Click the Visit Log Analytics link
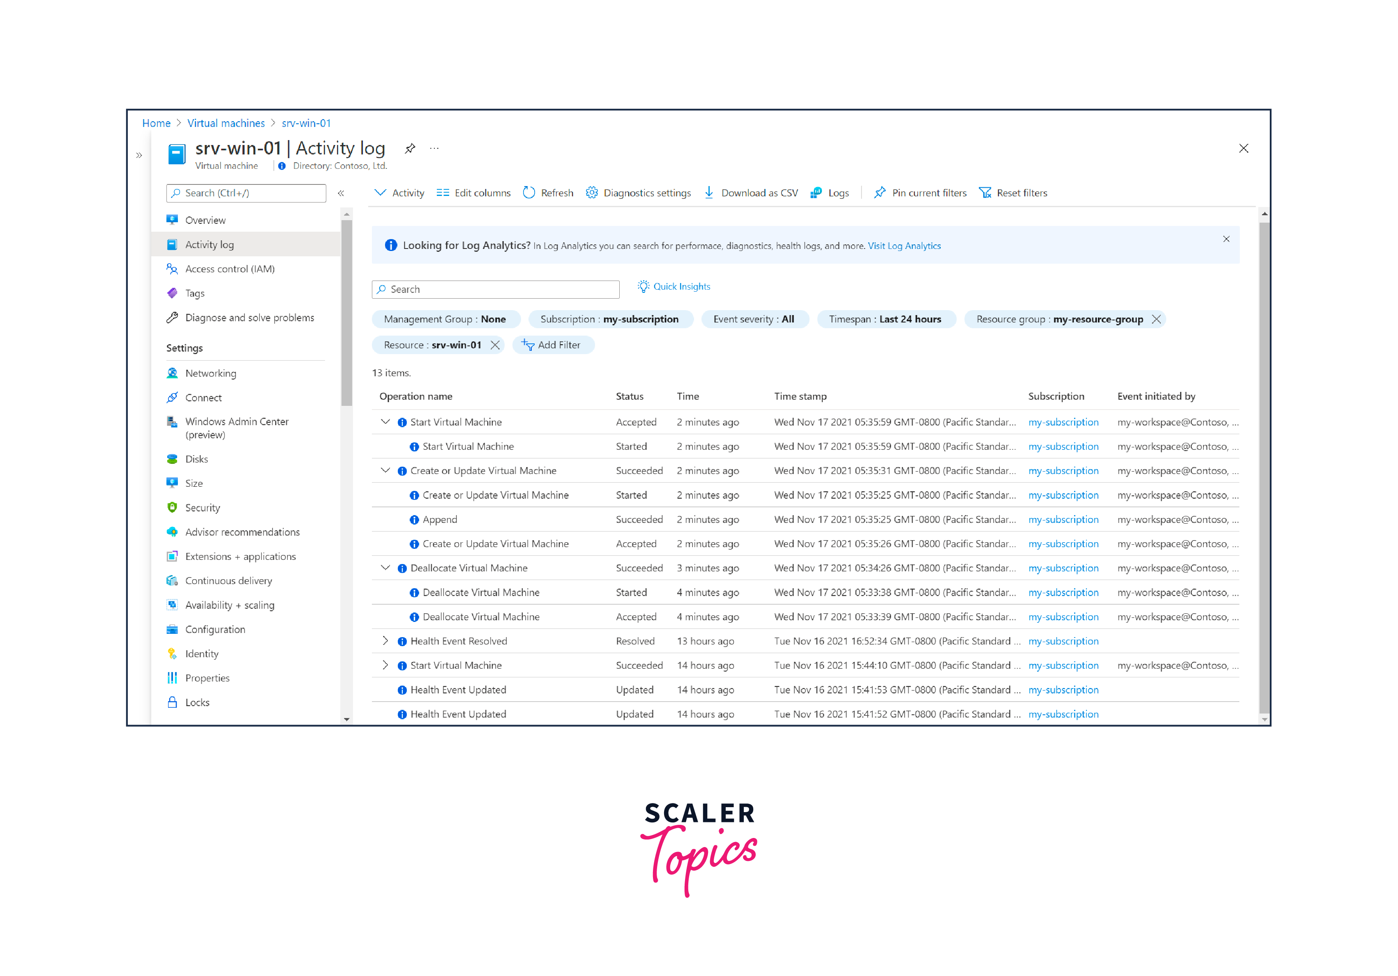The image size is (1398, 976). point(904,246)
